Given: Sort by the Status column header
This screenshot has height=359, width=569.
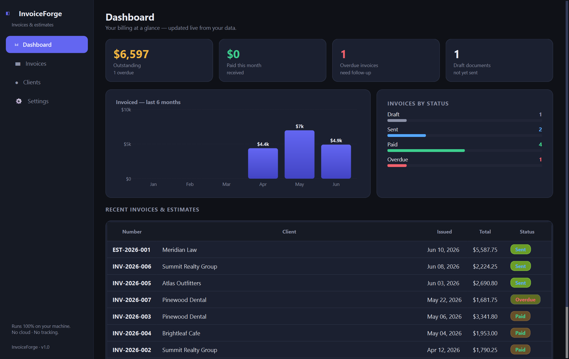Looking at the screenshot, I should click(x=527, y=232).
